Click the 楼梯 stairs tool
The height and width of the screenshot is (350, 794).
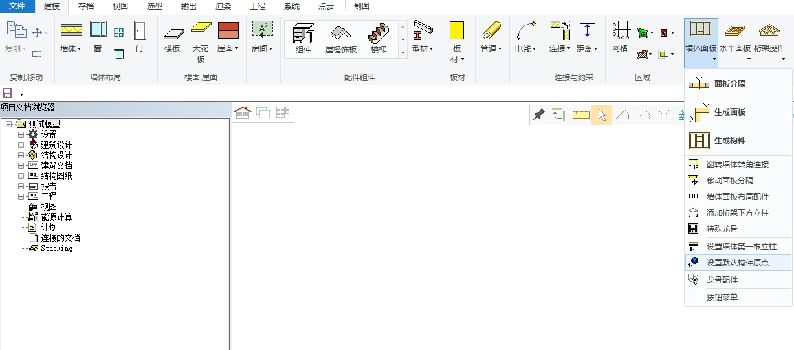pos(379,39)
